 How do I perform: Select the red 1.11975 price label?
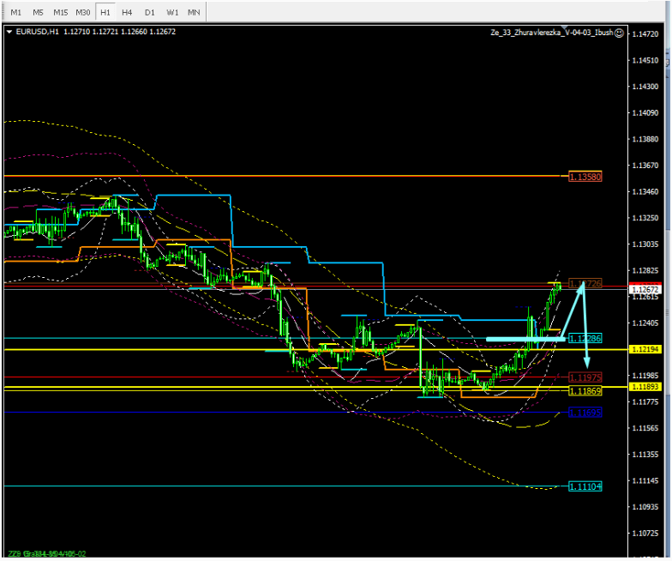pyautogui.click(x=586, y=377)
